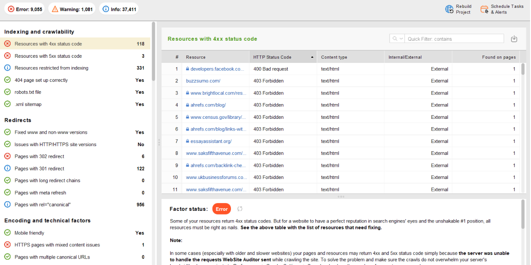Click the export download icon beside Quick Filter
Viewport: 531px width, 265px height.
514,39
